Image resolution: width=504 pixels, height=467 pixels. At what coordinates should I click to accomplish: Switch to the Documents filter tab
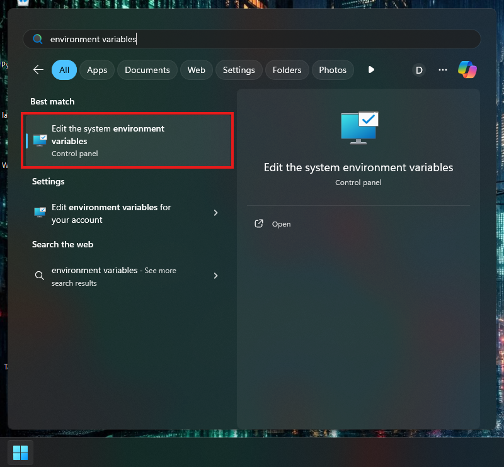coord(147,70)
